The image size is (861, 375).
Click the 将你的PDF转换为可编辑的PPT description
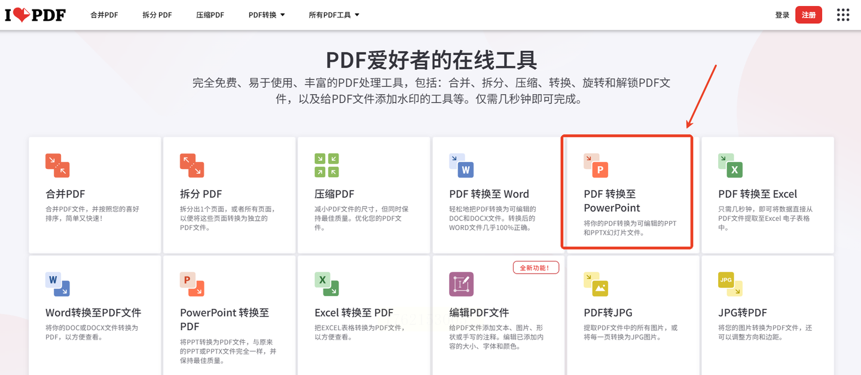(630, 228)
